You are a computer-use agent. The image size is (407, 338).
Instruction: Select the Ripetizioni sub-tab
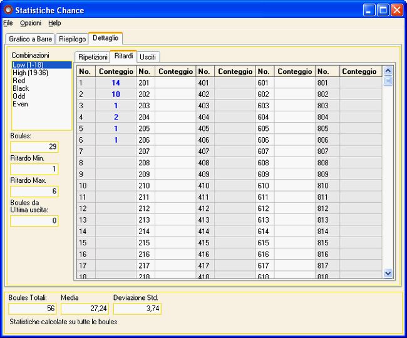[93, 57]
